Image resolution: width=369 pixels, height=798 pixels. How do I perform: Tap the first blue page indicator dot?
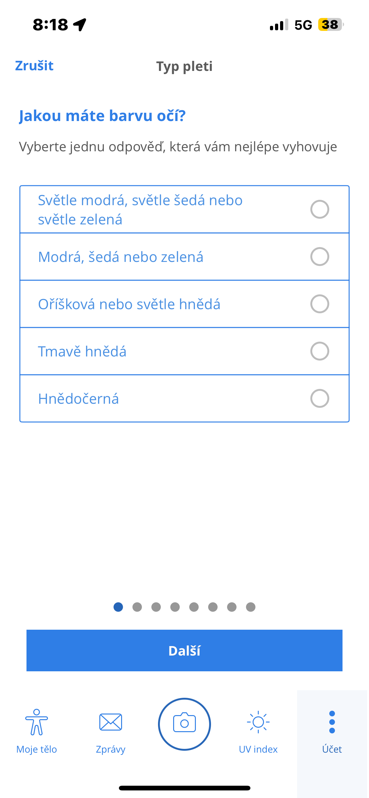click(118, 607)
